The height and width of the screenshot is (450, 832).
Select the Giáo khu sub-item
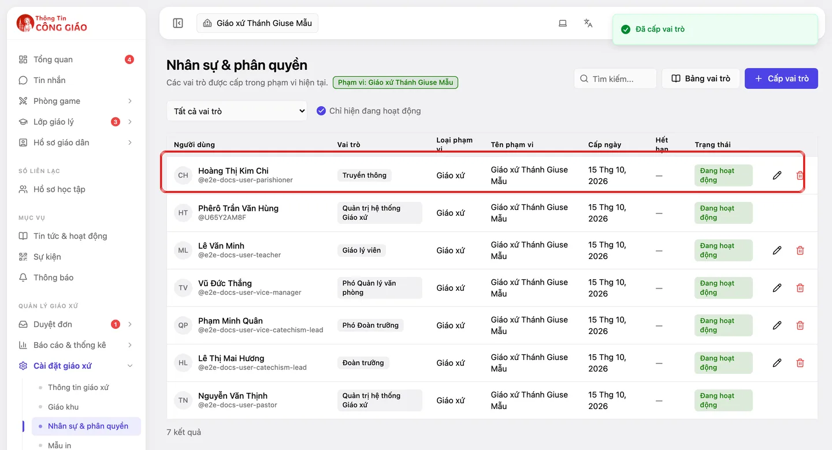point(86,407)
